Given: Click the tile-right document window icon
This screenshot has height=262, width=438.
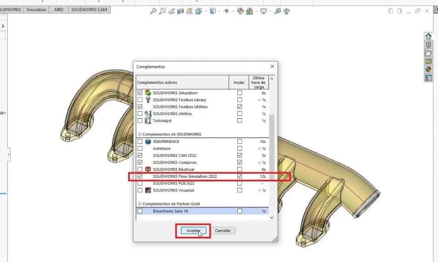Looking at the screenshot, I should coord(400,11).
